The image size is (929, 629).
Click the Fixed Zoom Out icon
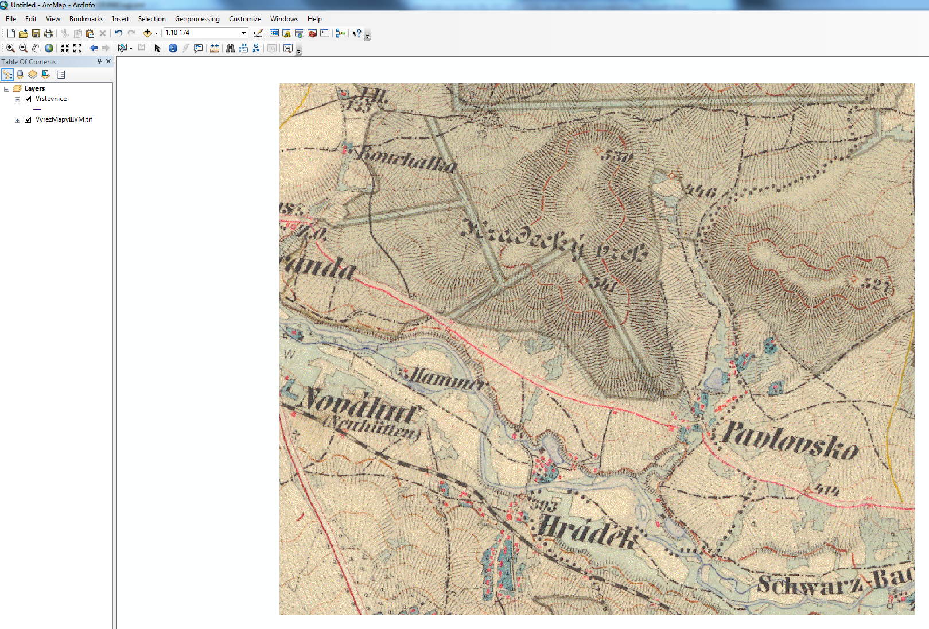click(x=77, y=48)
